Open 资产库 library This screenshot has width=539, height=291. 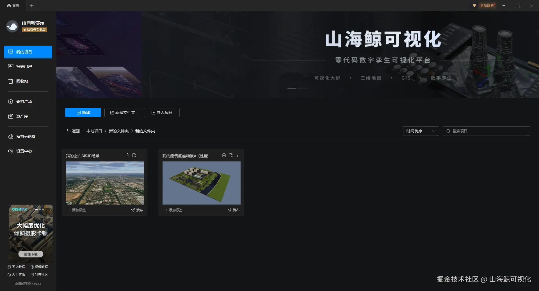[28, 116]
